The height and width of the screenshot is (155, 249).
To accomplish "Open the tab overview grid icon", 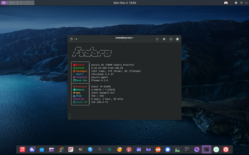I will [x=157, y=39].
